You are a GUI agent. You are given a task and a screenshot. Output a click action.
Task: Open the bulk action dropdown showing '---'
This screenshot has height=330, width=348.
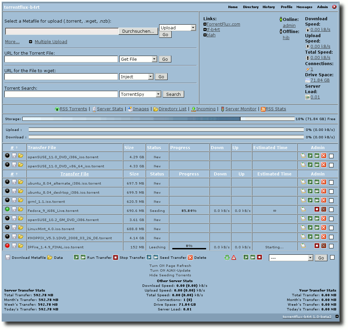(x=291, y=258)
